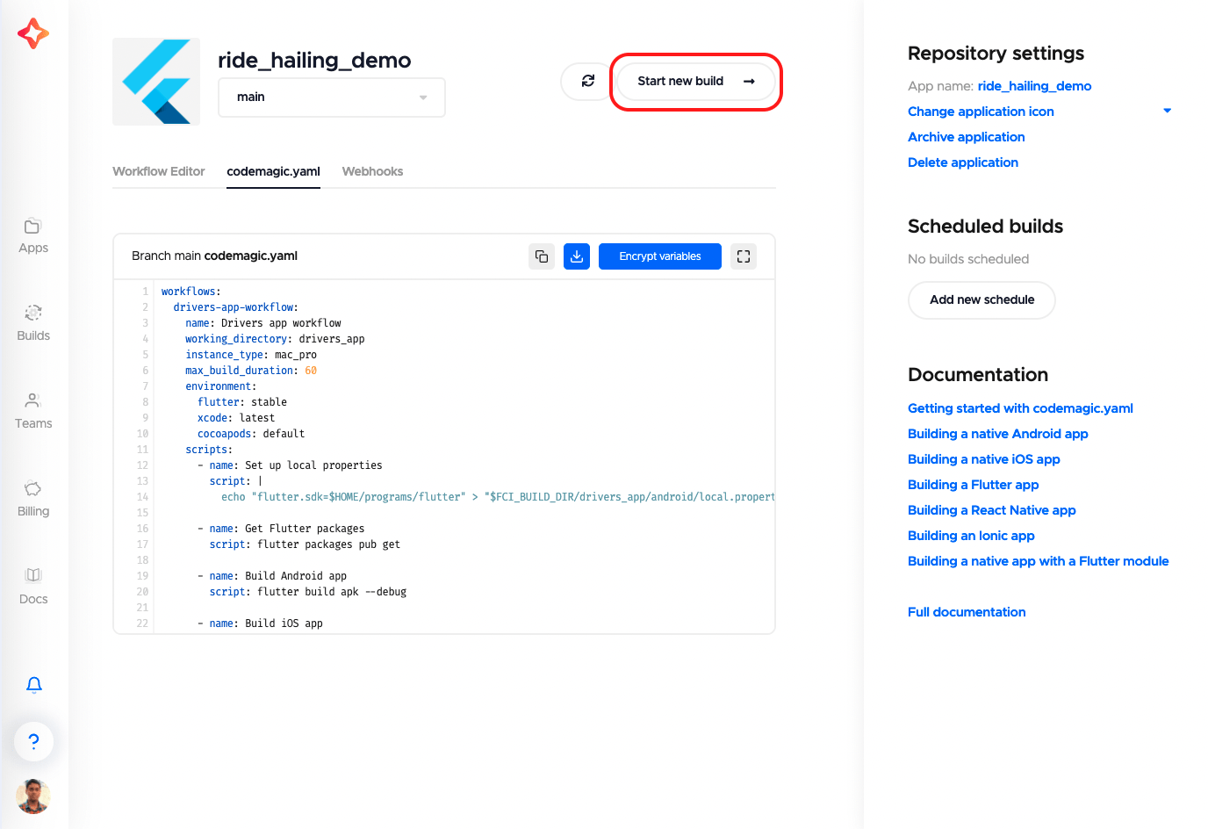Open the Billing section in sidebar
This screenshot has width=1208, height=829.
pos(33,499)
